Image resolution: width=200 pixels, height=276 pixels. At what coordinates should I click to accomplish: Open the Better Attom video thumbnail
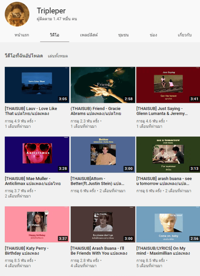tap(103, 154)
